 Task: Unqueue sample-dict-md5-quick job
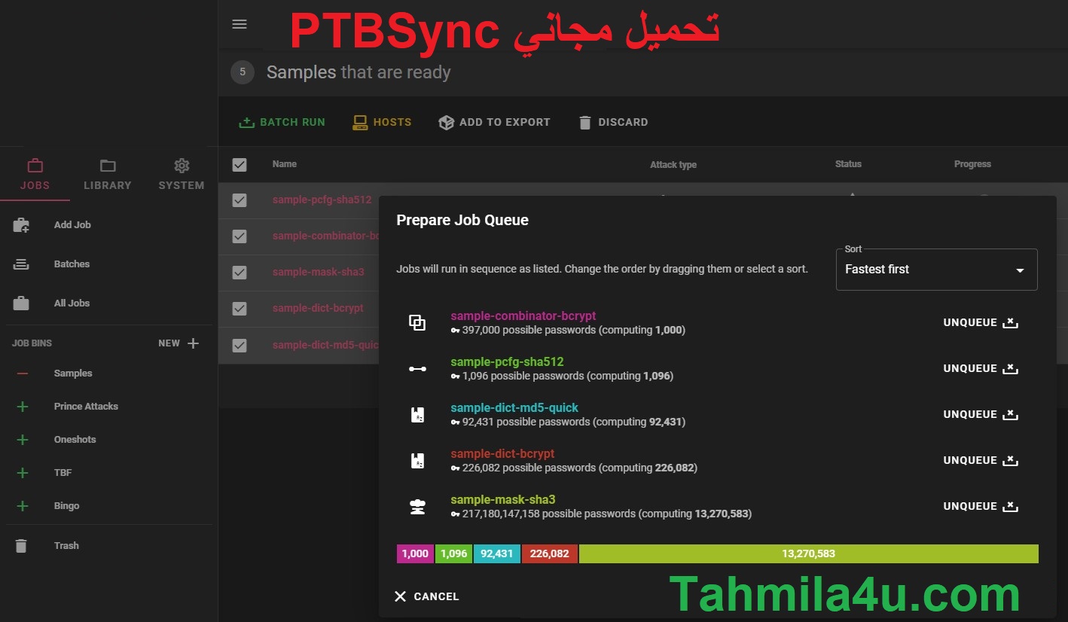pyautogui.click(x=981, y=414)
